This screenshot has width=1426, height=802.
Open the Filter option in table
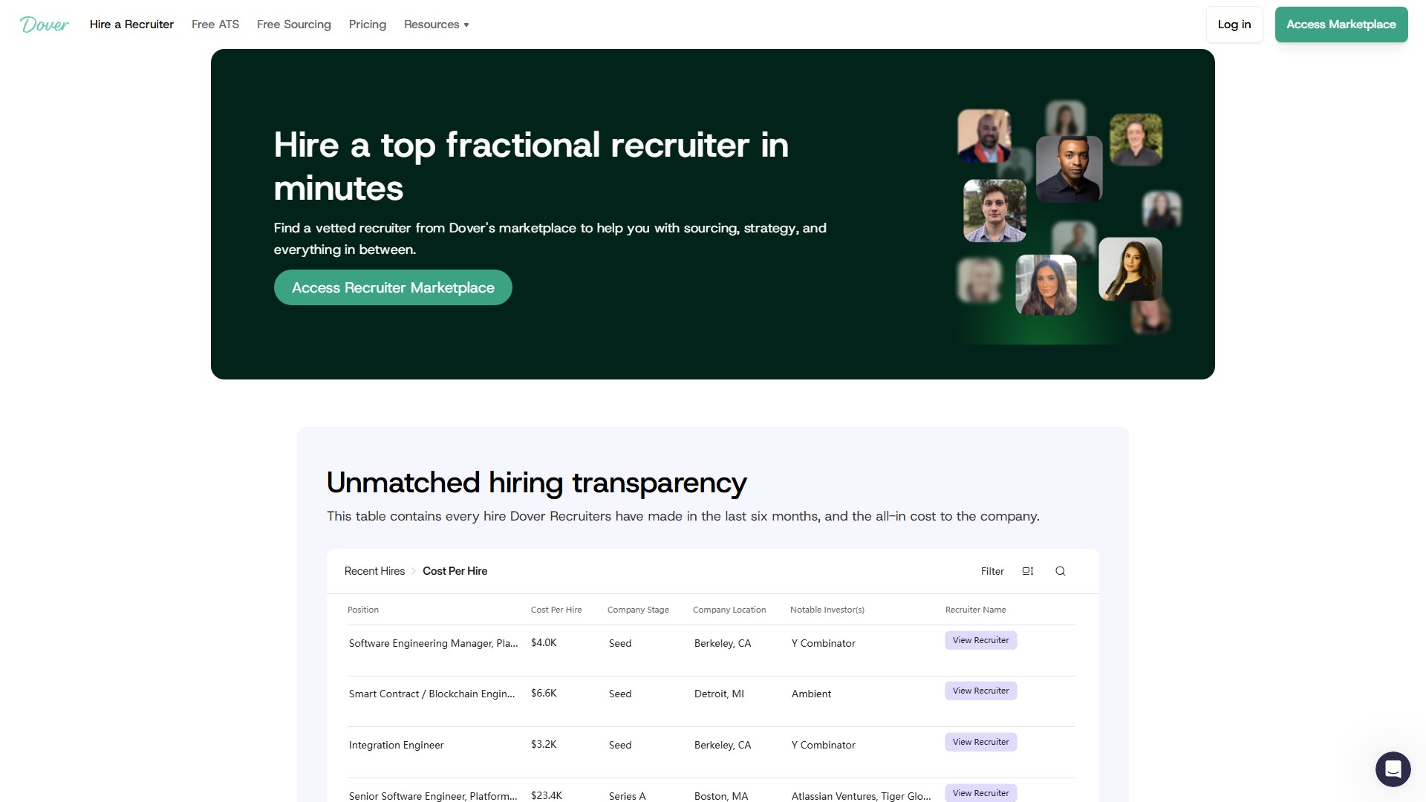point(992,571)
